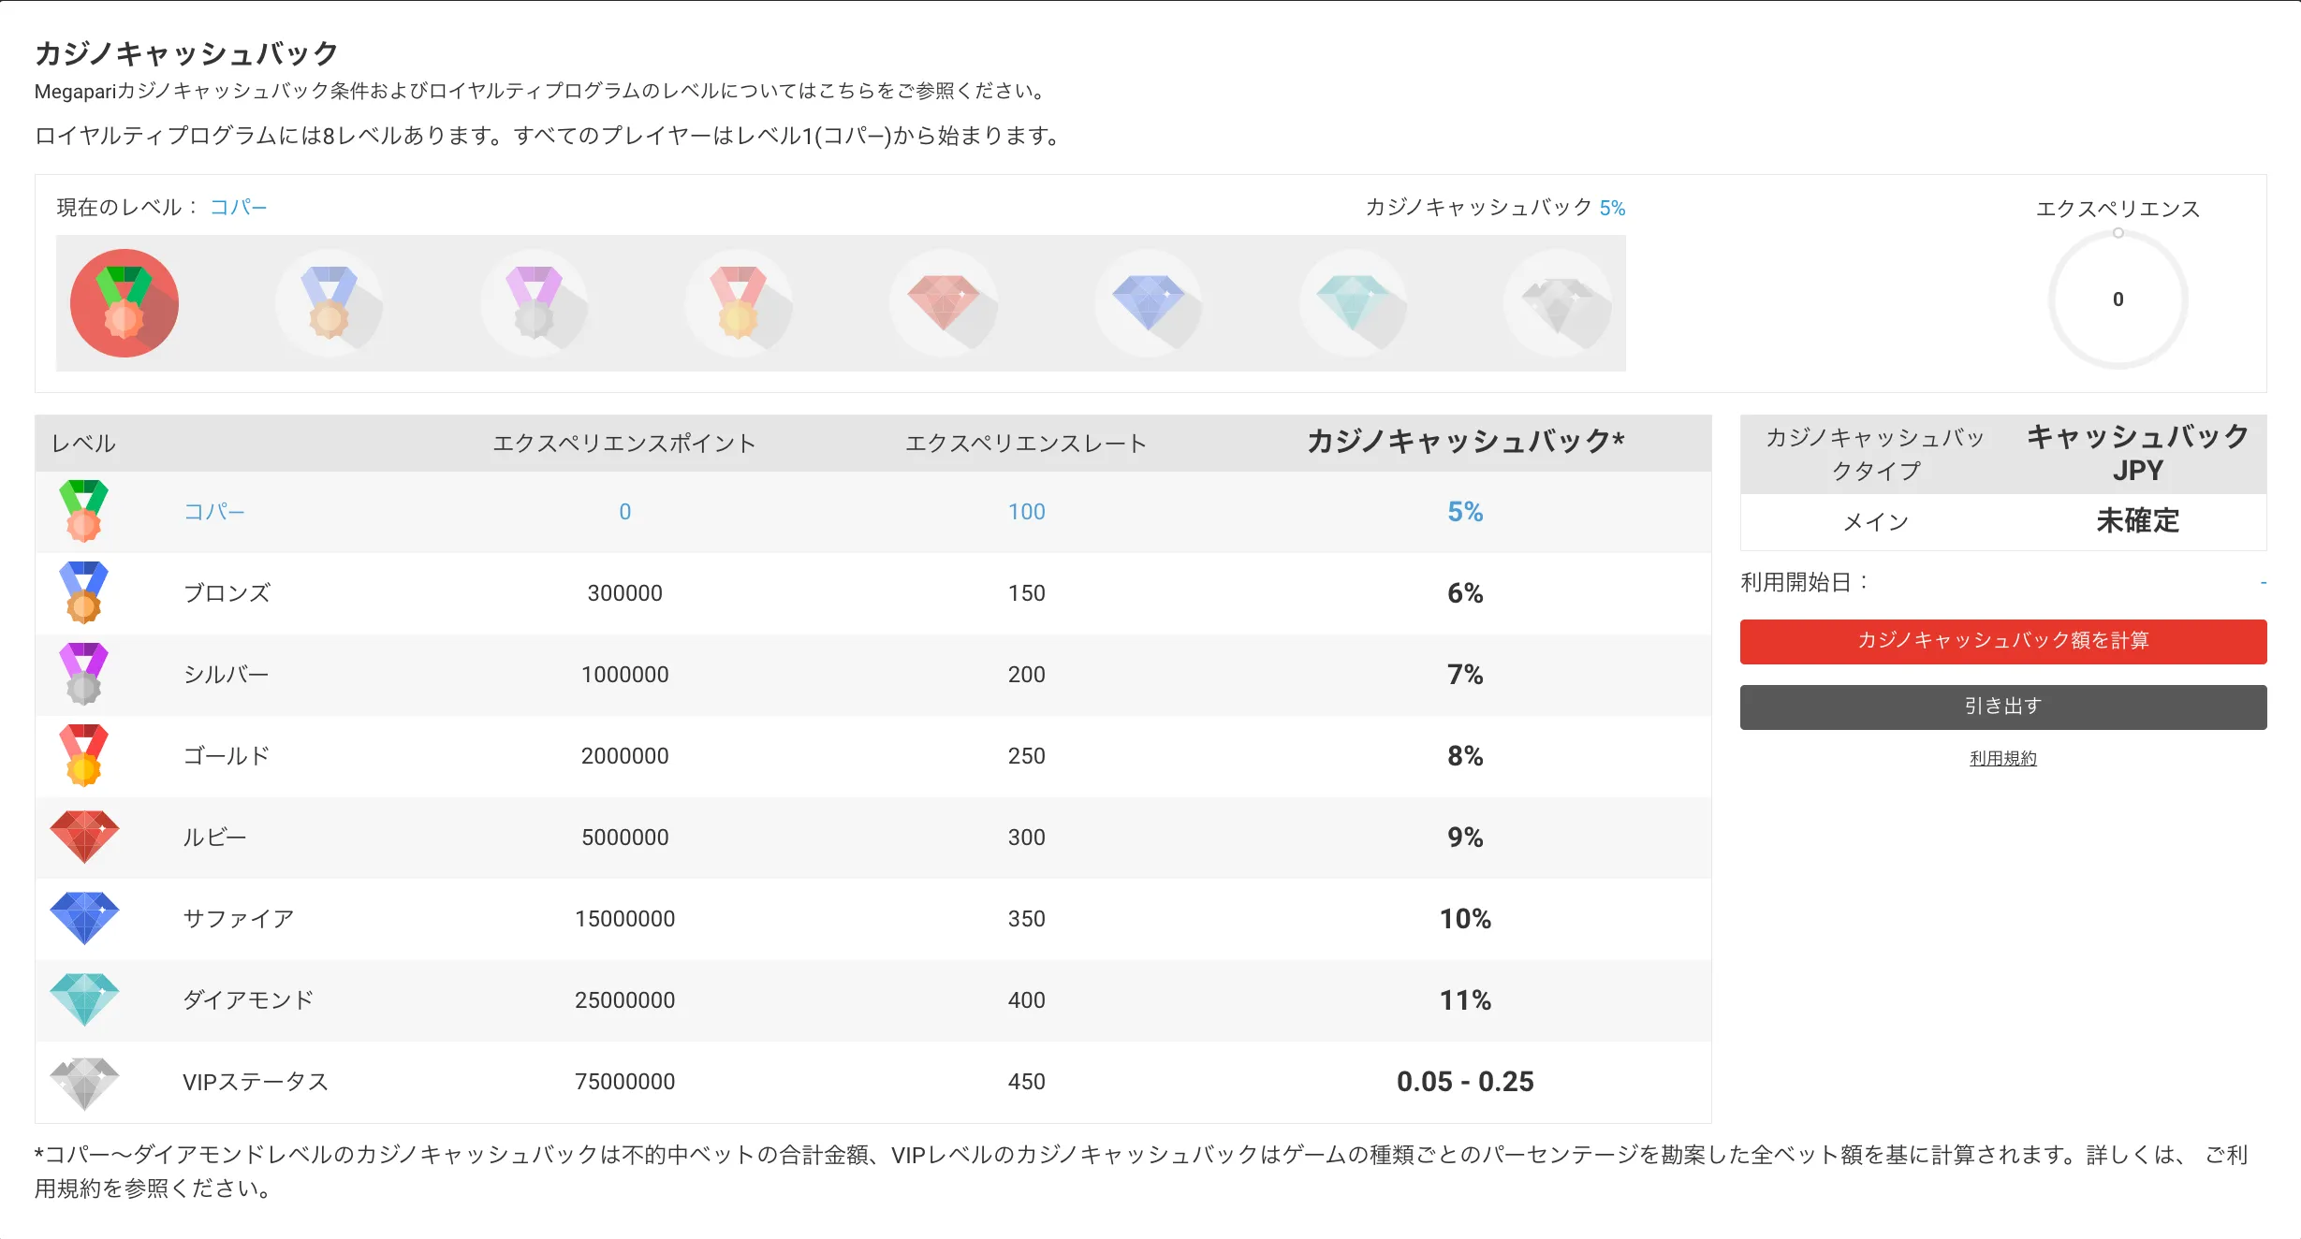Click the faded Diamond gem in level bar
Screen dimensions: 2301x1239
1354,303
